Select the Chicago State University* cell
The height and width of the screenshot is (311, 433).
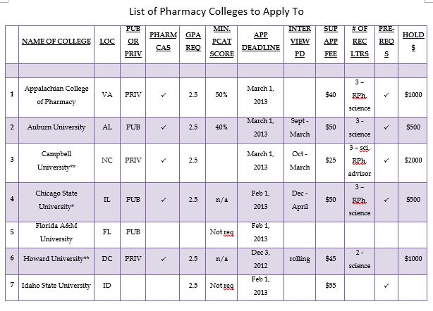(56, 200)
